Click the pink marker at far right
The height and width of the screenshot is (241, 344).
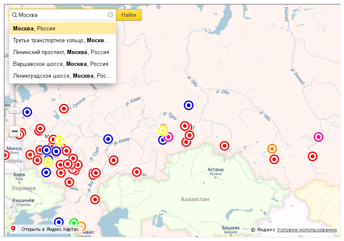(x=318, y=137)
